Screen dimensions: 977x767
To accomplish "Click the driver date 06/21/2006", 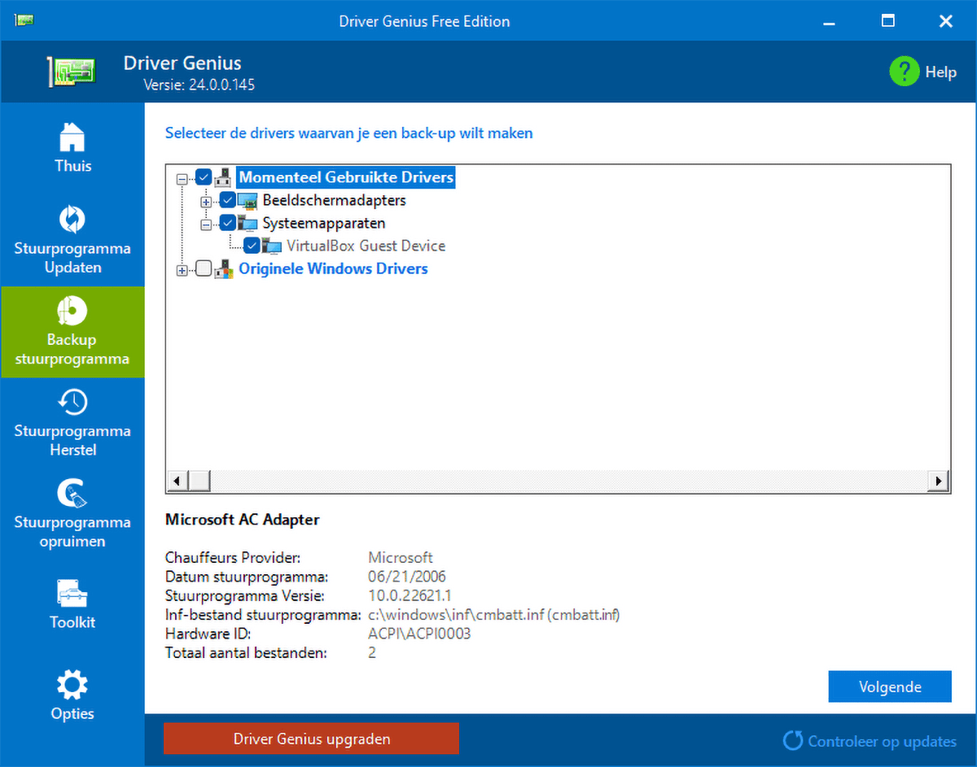I will [407, 577].
